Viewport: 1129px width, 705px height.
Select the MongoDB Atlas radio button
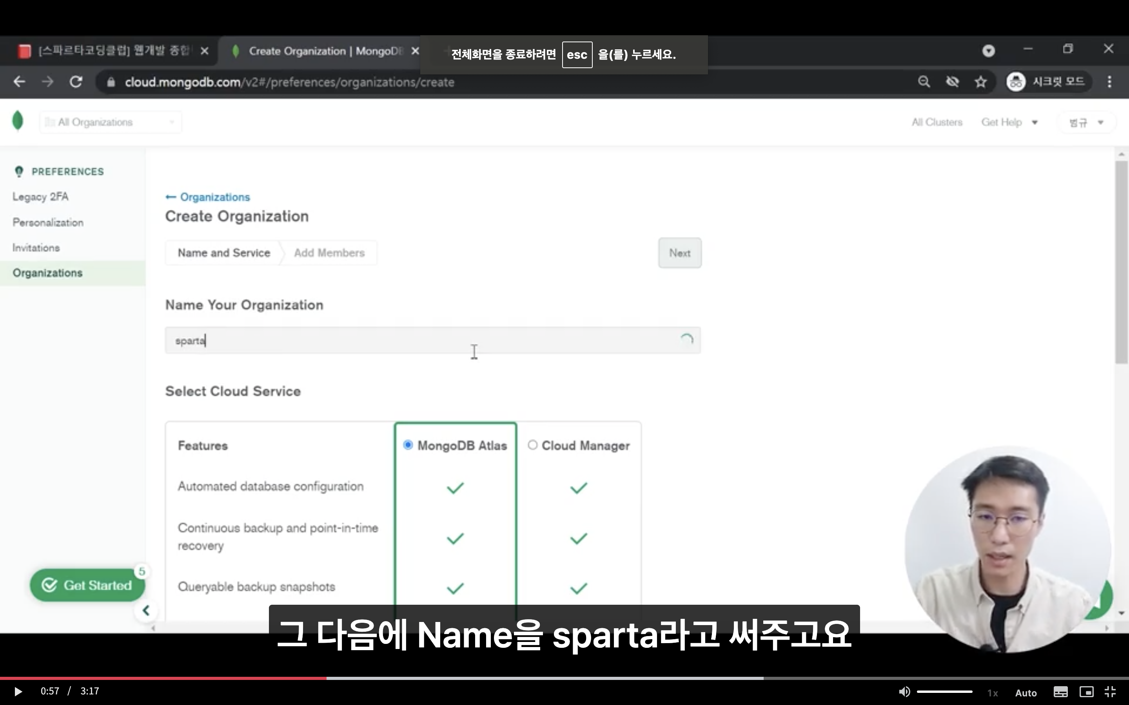pos(408,445)
